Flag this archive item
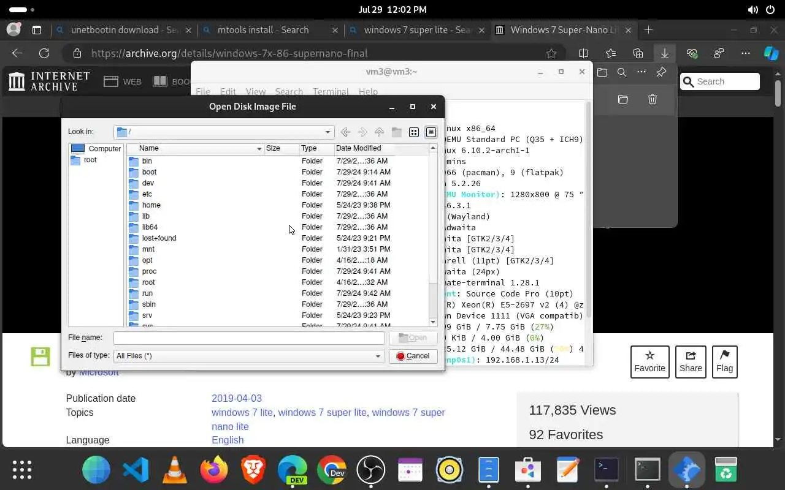The image size is (785, 490). click(x=724, y=361)
